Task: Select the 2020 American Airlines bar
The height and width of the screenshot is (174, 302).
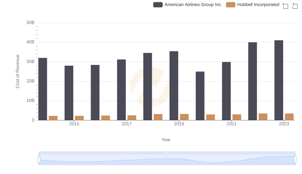Action: 200,96
